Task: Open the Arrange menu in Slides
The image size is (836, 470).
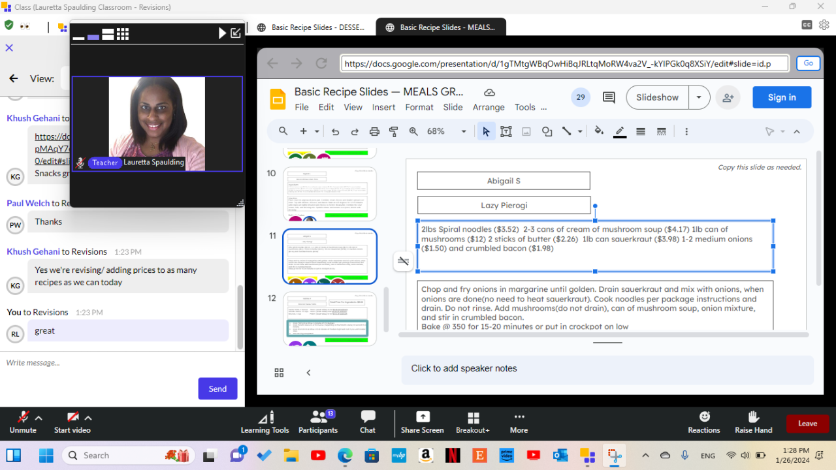Action: coord(489,107)
